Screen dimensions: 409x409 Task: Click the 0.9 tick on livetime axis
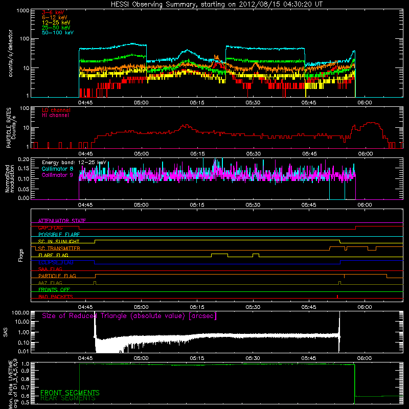coord(26,371)
